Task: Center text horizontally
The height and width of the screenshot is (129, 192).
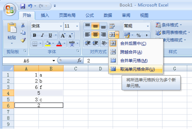Action: pos(95,35)
